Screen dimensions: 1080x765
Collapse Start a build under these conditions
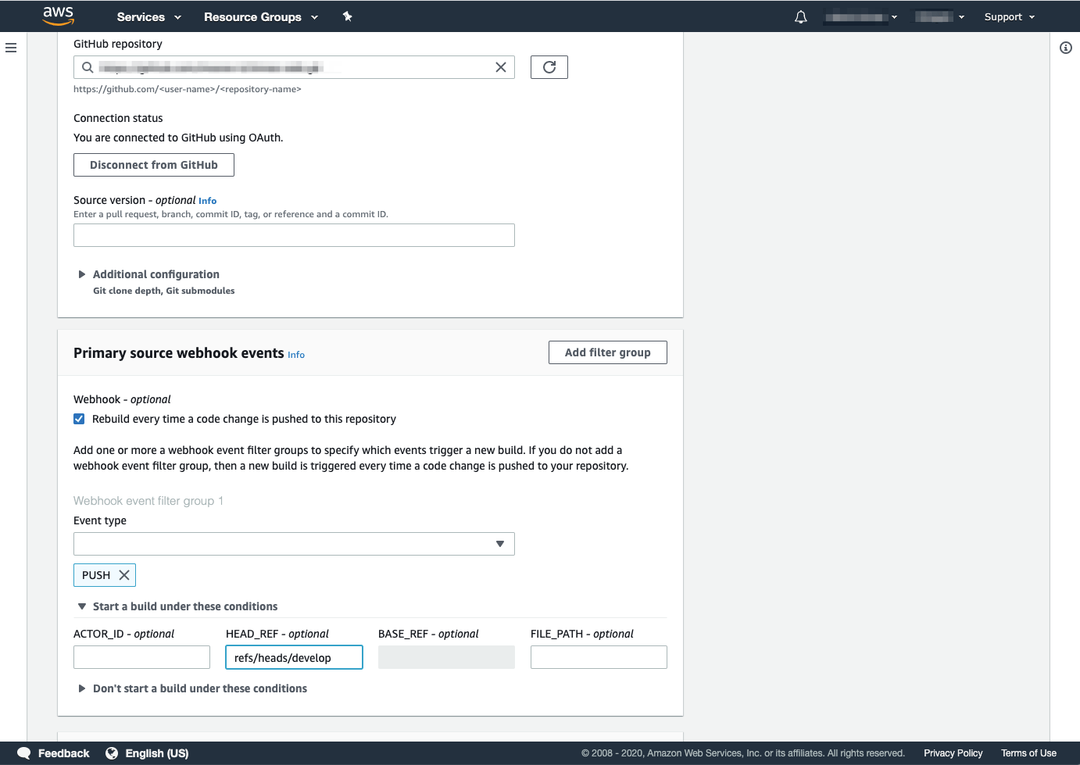coord(184,606)
